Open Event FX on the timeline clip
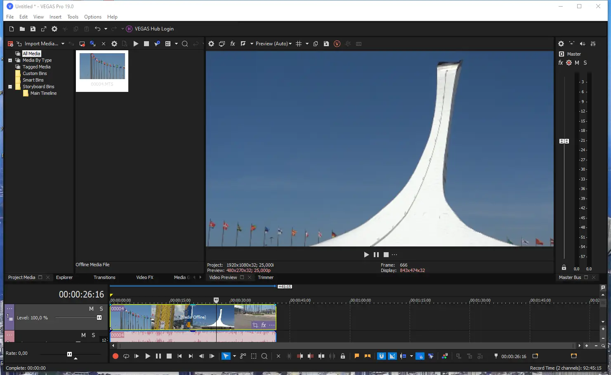 click(264, 325)
